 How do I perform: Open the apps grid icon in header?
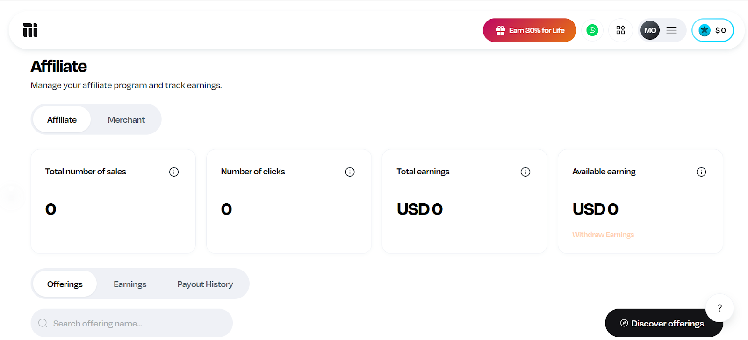point(620,30)
